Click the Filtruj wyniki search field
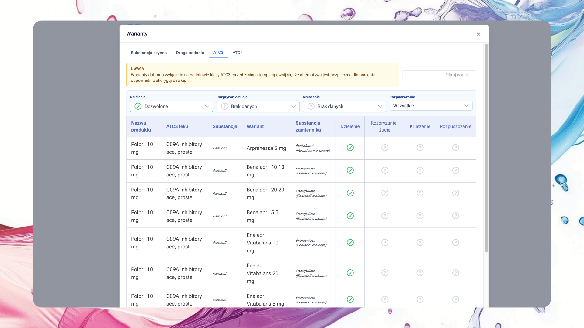The width and height of the screenshot is (584, 328). point(439,75)
